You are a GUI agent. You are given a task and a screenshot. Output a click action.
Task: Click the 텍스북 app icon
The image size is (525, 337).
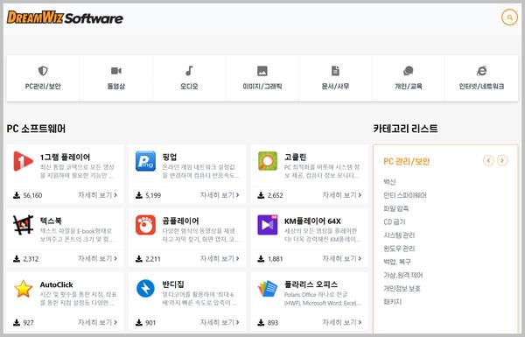(23, 225)
